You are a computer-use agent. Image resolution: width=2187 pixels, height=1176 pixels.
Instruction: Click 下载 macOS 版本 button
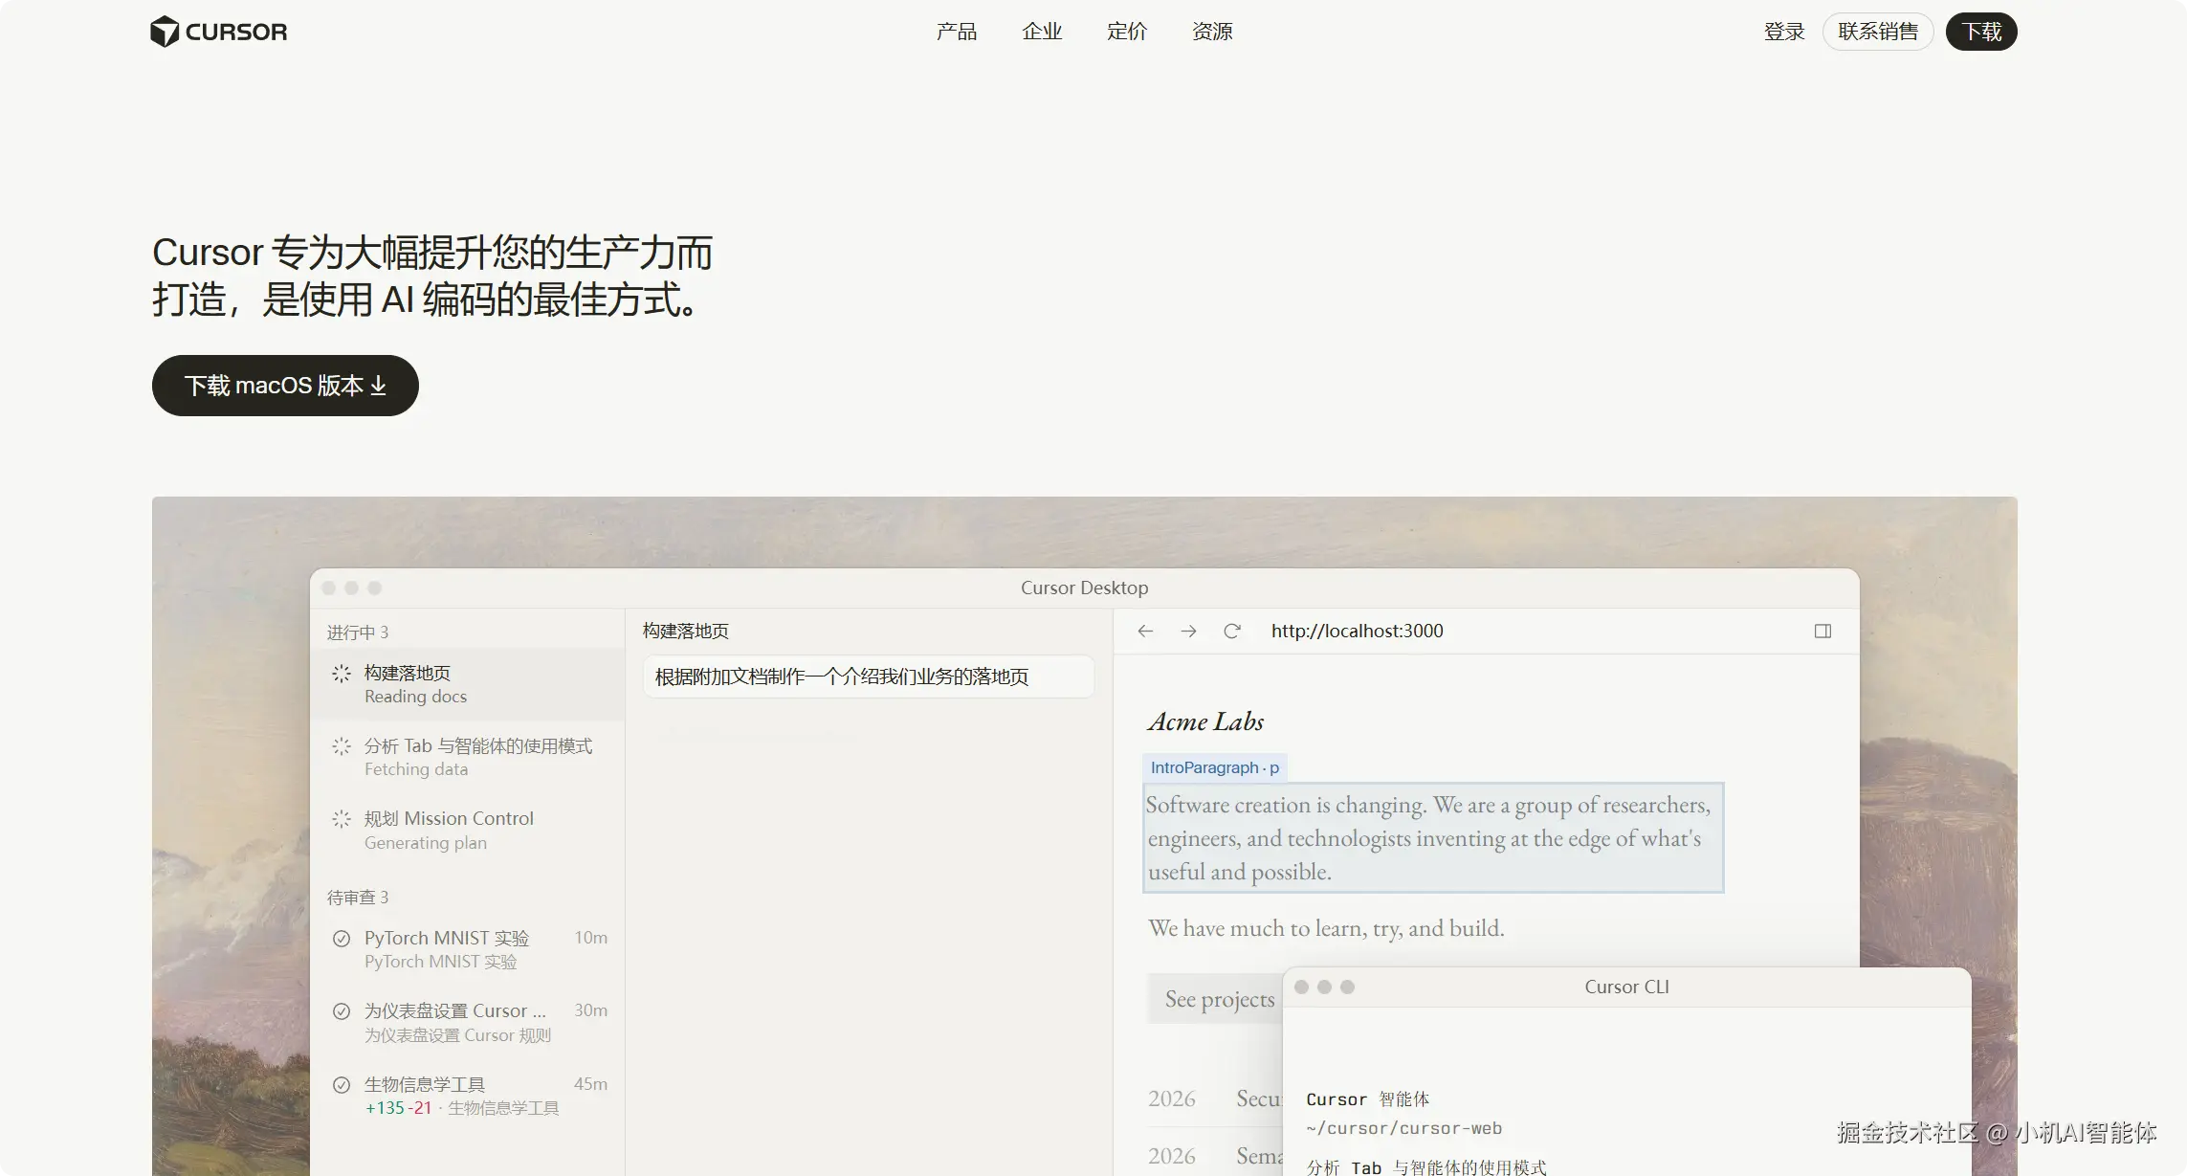tap(285, 386)
